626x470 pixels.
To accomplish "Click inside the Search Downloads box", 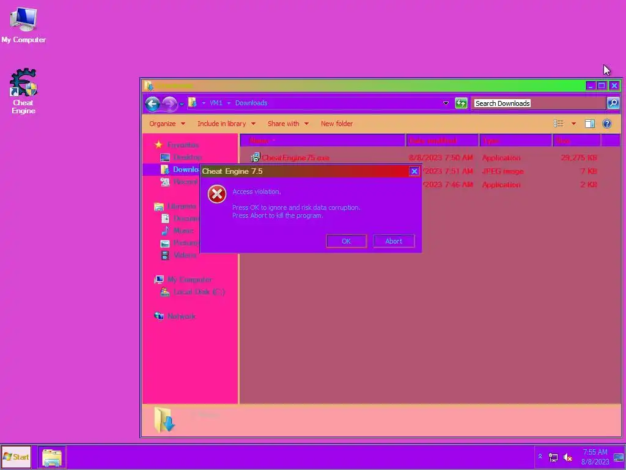I will pos(538,103).
